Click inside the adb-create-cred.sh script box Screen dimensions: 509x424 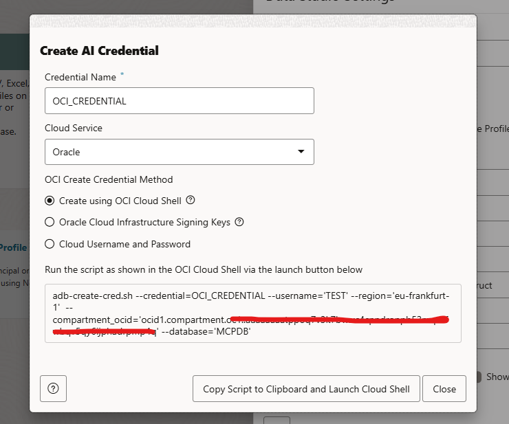pyautogui.click(x=252, y=313)
